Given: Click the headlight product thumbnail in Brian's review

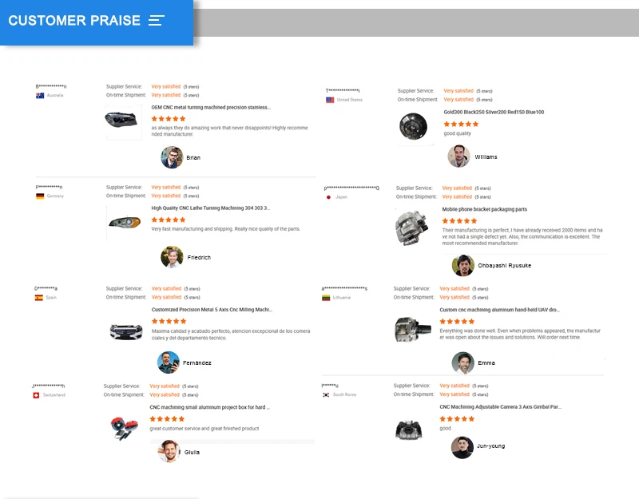Looking at the screenshot, I should 122,121.
